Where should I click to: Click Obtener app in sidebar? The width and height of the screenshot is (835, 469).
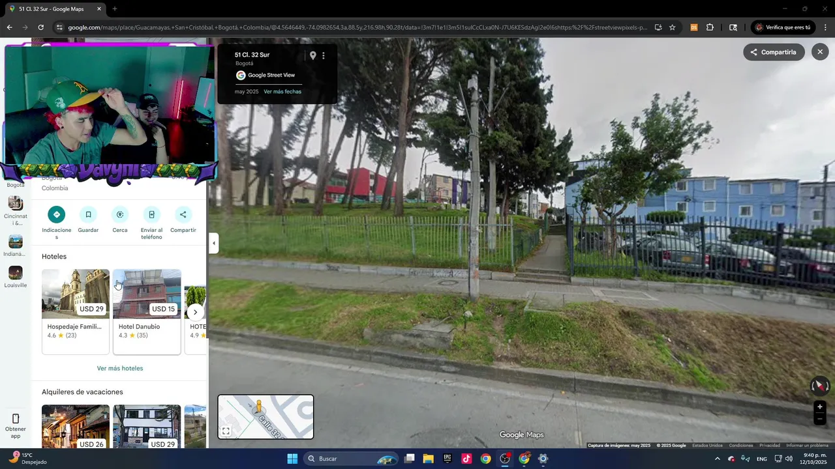tap(16, 426)
